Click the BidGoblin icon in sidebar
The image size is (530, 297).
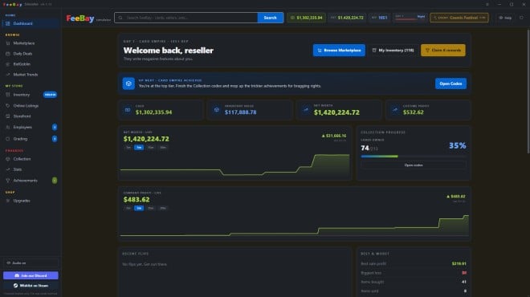(x=8, y=64)
